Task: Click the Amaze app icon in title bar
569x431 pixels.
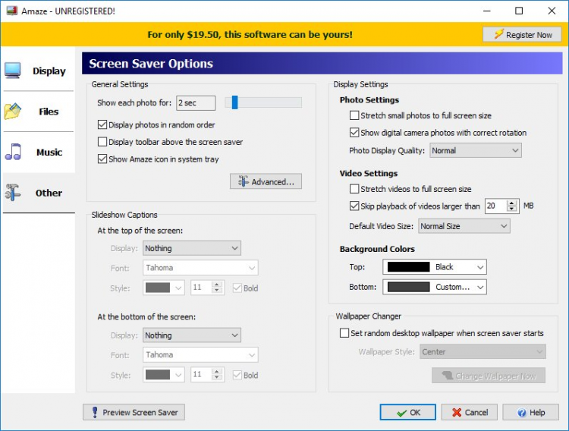Action: coord(12,11)
